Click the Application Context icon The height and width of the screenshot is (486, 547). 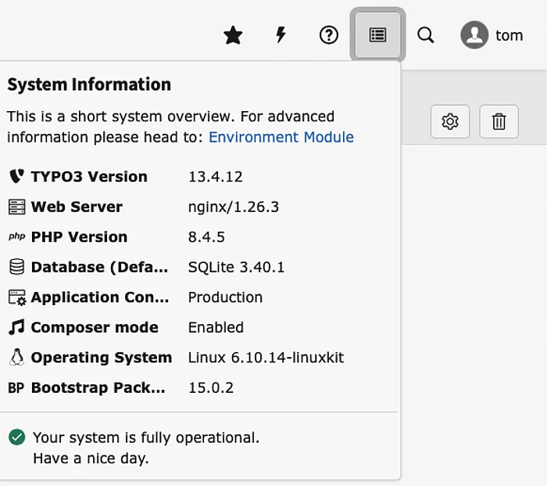click(16, 297)
